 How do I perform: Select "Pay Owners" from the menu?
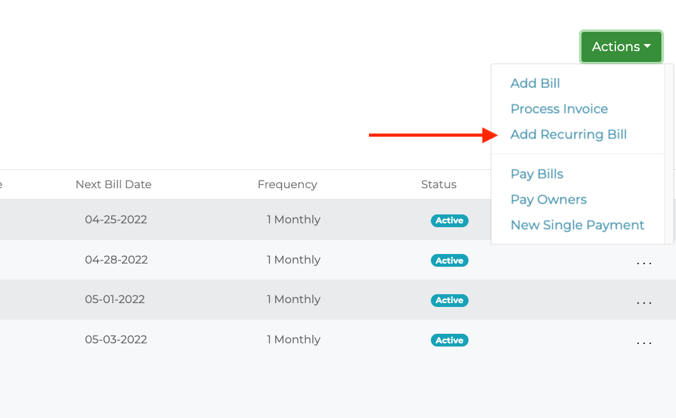(548, 199)
